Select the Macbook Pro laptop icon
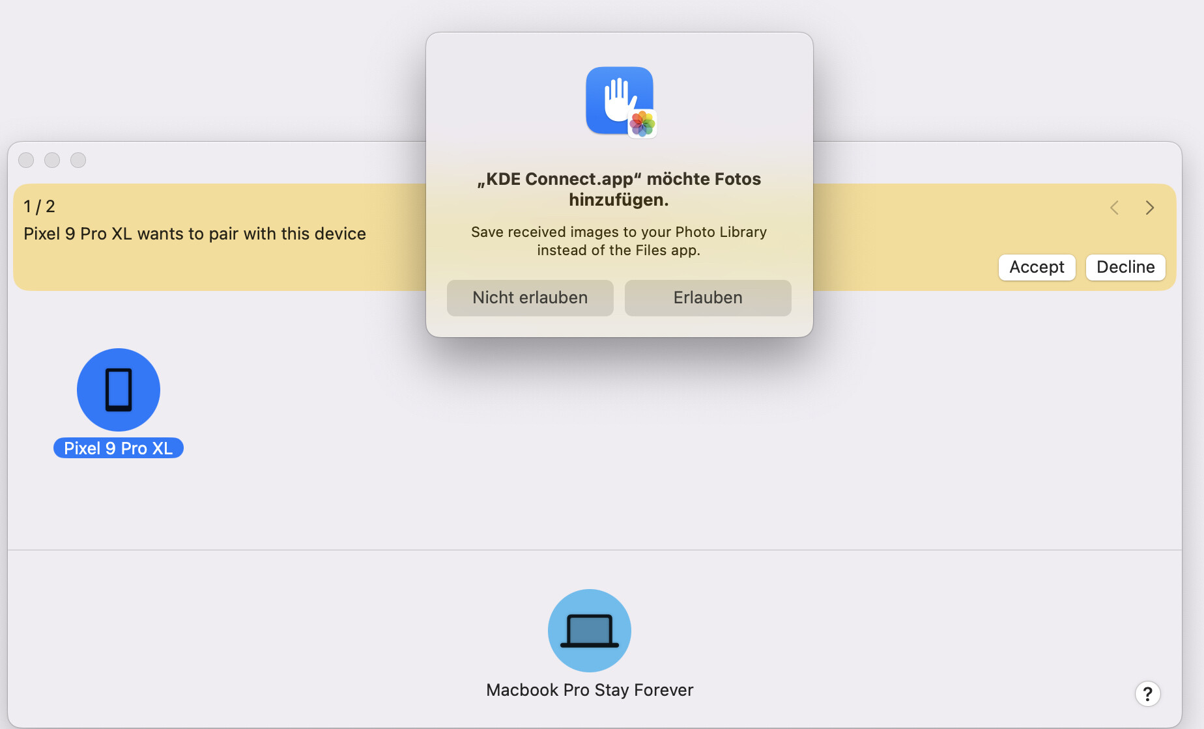Screen dimensions: 1204x729 [x=590, y=631]
